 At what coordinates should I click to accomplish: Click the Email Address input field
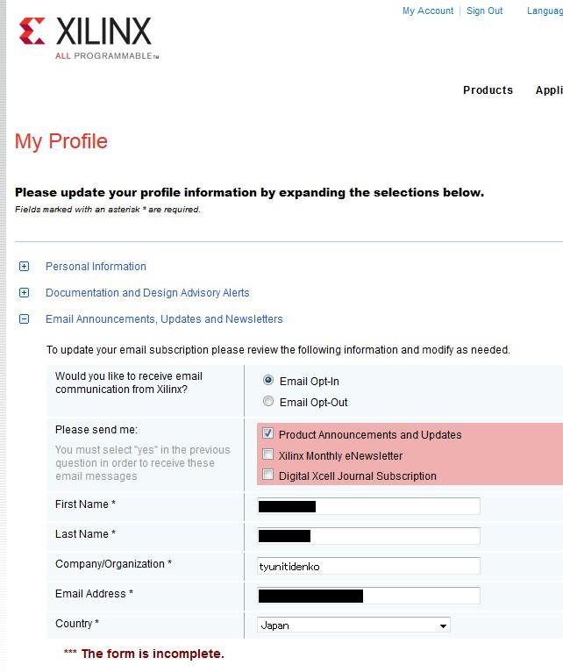368,596
